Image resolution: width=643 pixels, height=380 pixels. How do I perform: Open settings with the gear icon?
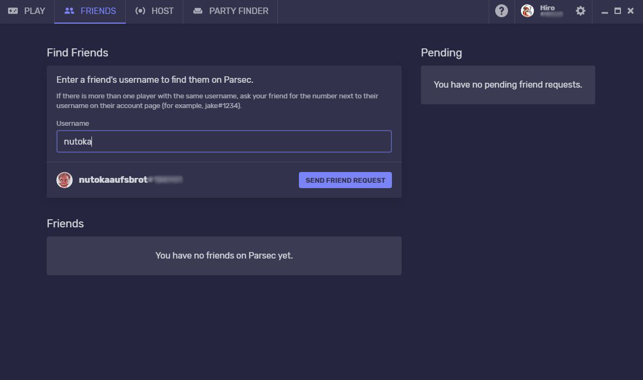[580, 11]
